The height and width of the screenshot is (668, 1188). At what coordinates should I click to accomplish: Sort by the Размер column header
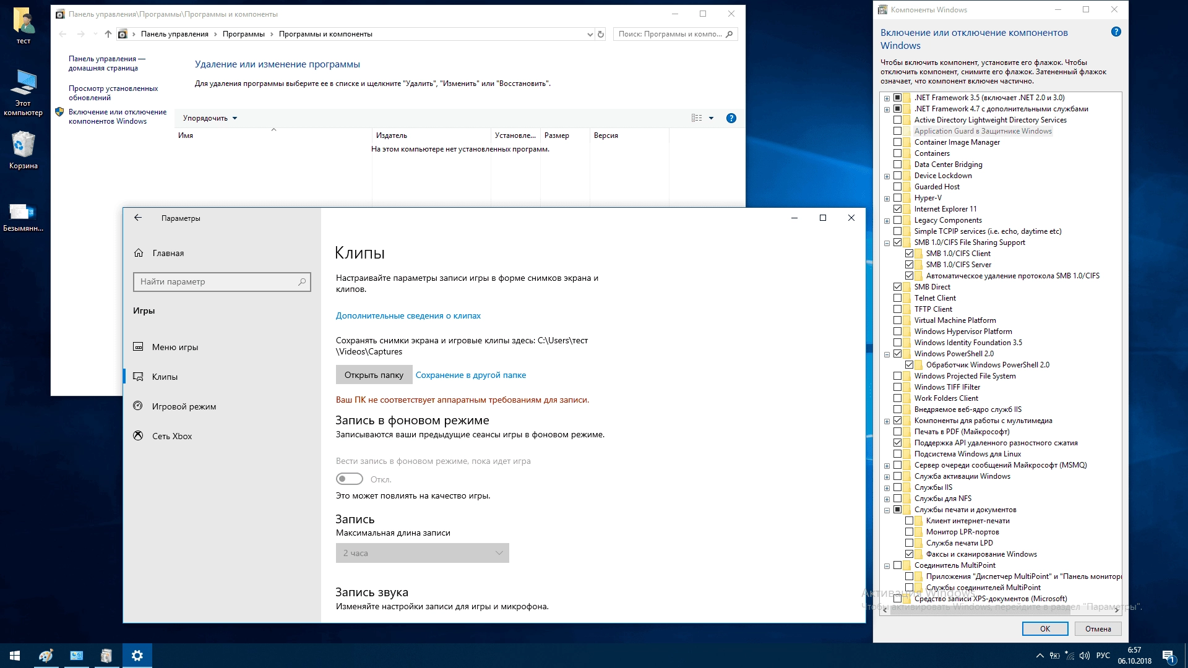(565, 135)
